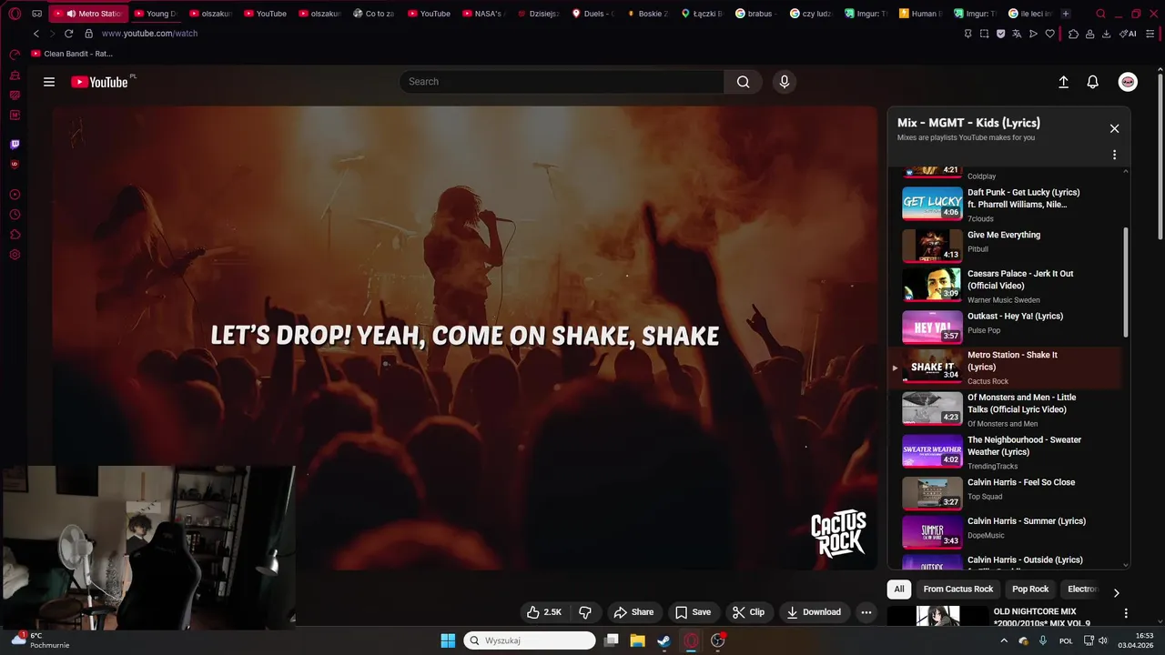1165x655 pixels.
Task: Select the From Cactus Rock chip
Action: (x=957, y=589)
